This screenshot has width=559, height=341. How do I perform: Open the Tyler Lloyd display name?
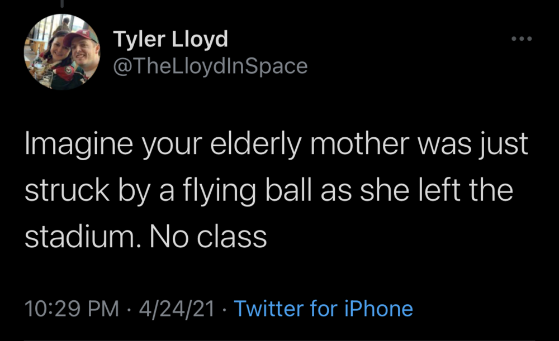170,40
